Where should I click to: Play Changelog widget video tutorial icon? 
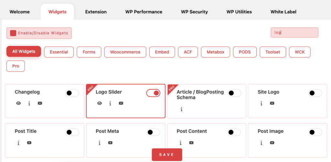[x=40, y=103]
